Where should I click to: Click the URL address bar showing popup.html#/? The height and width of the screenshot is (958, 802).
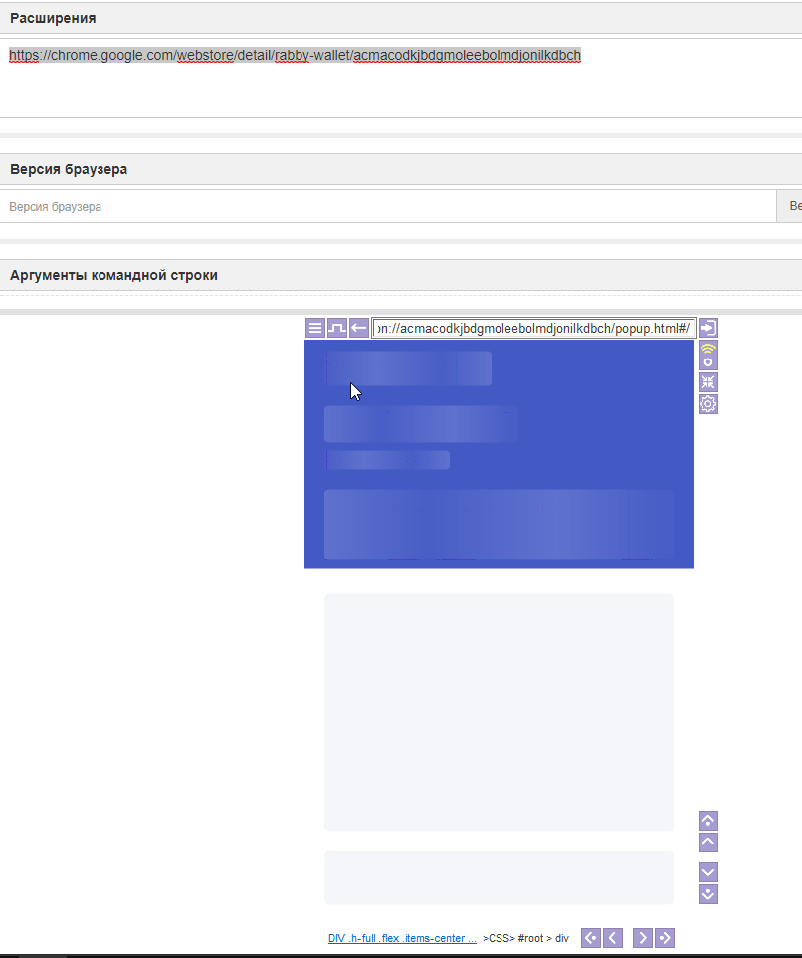pyautogui.click(x=534, y=327)
